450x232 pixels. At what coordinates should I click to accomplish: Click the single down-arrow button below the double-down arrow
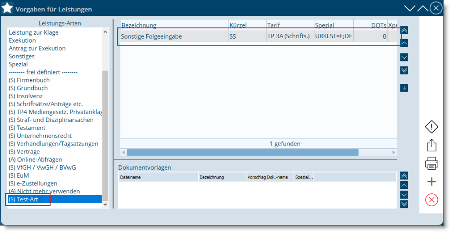click(x=405, y=88)
